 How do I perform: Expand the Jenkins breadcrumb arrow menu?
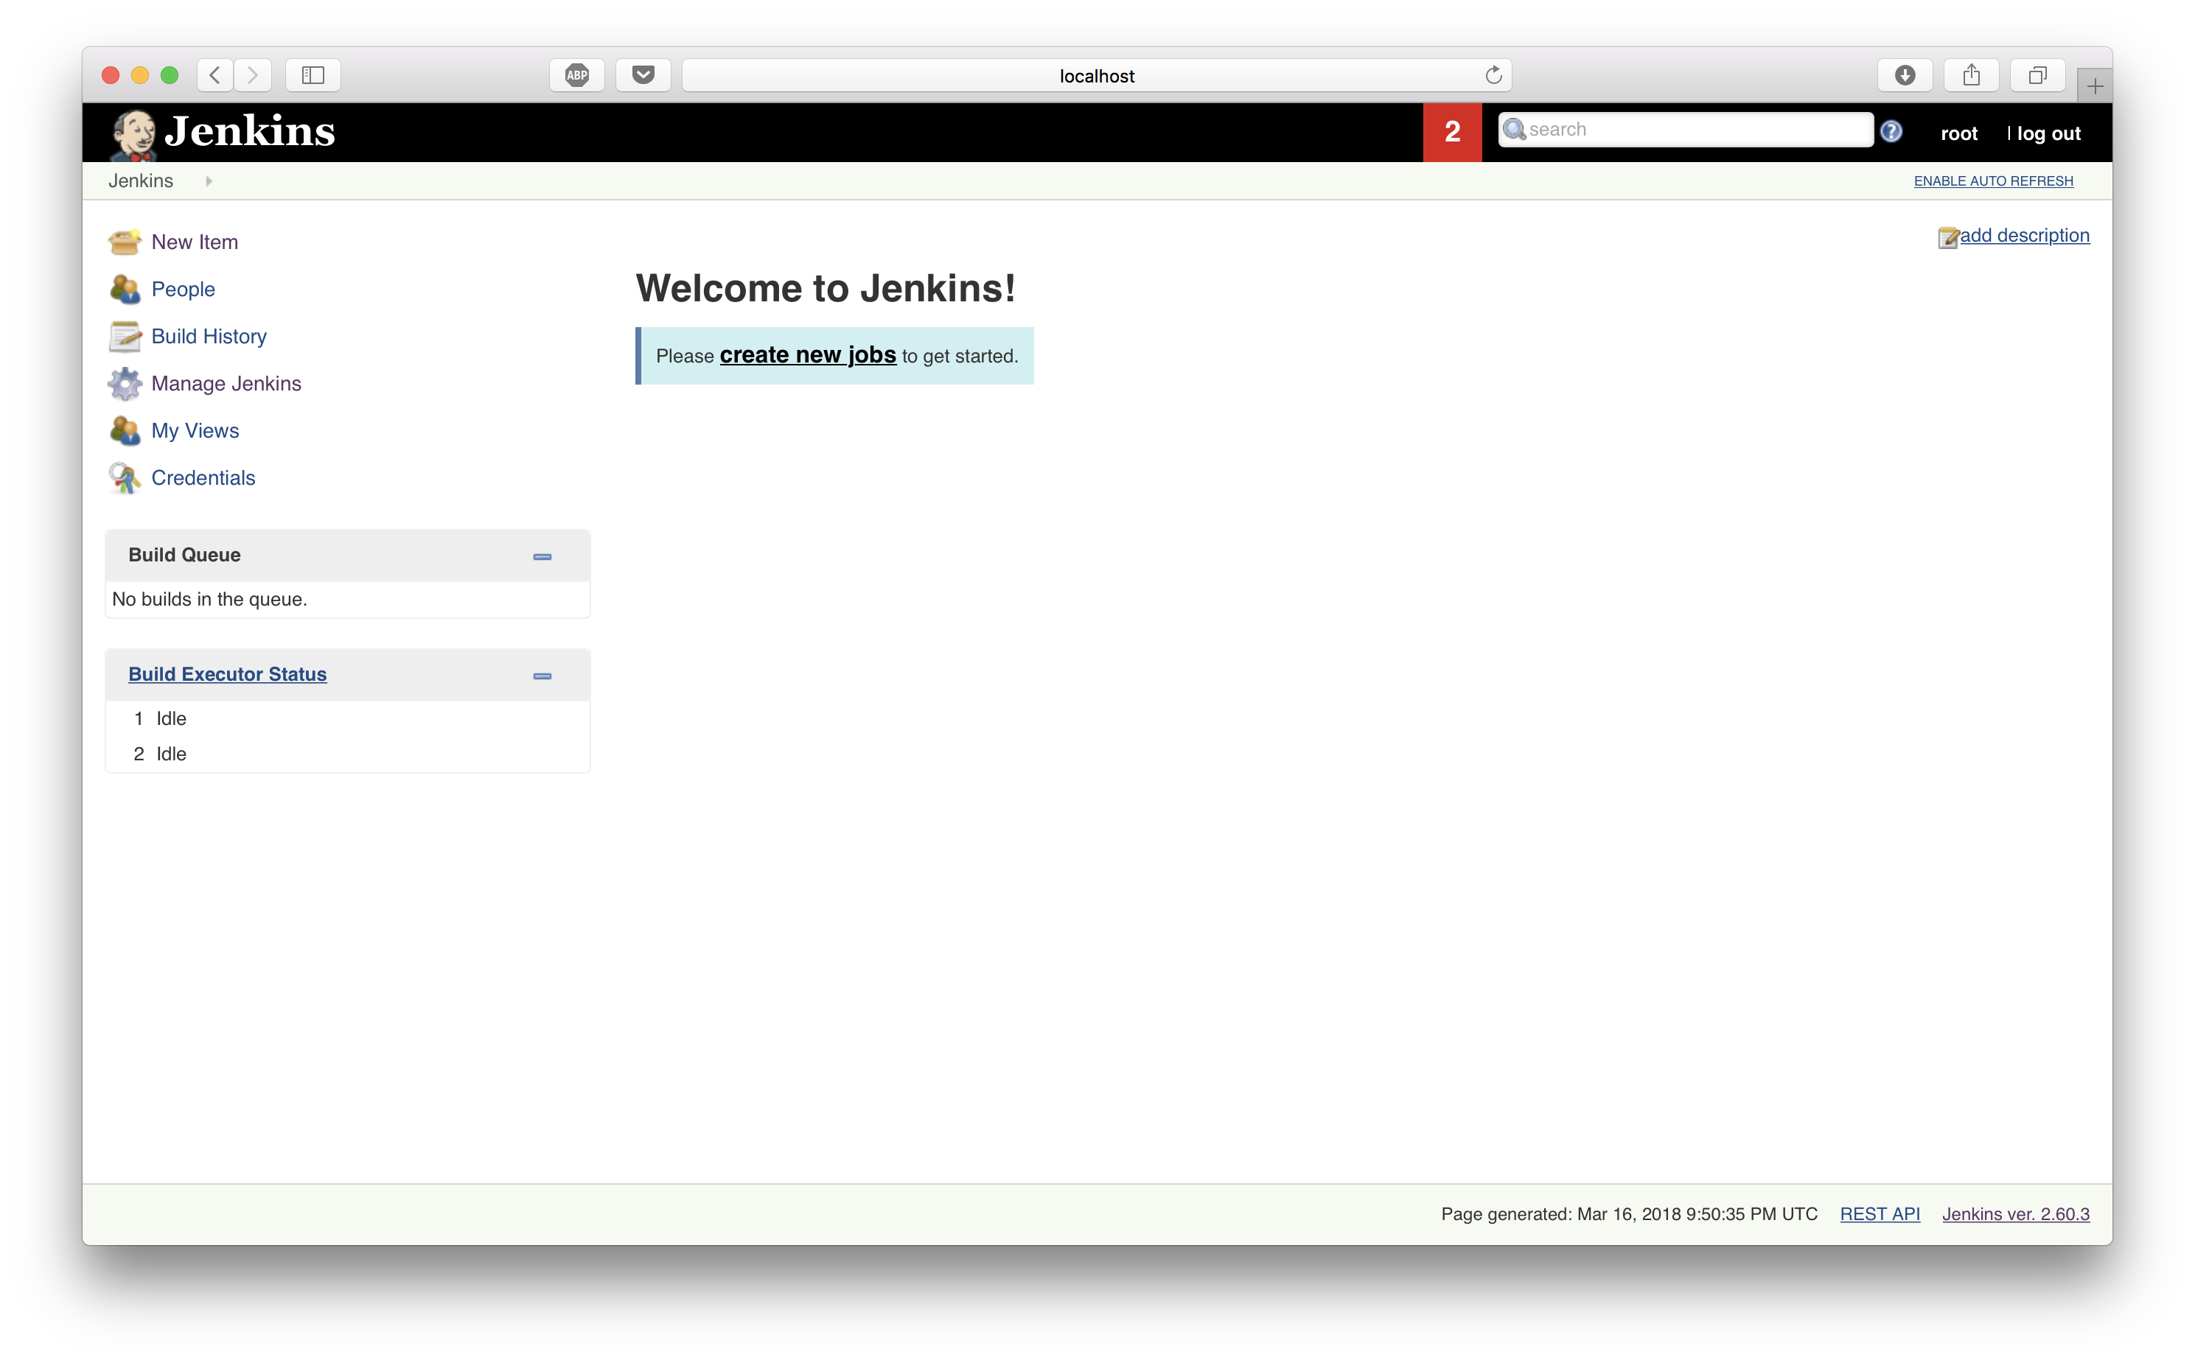[209, 181]
